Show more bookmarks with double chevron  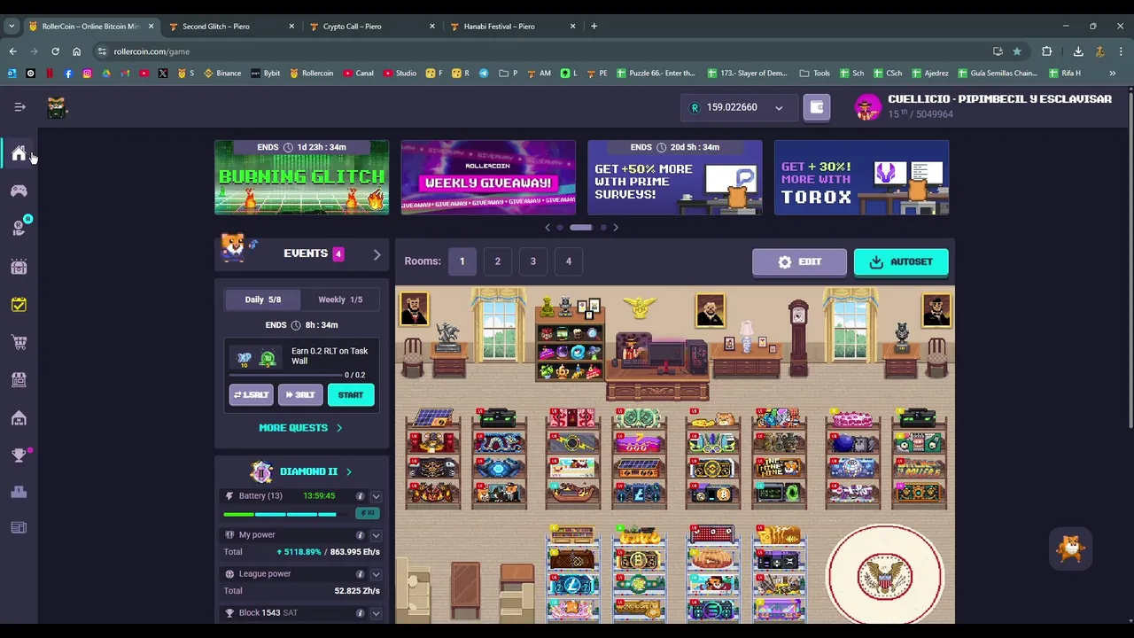(1112, 73)
